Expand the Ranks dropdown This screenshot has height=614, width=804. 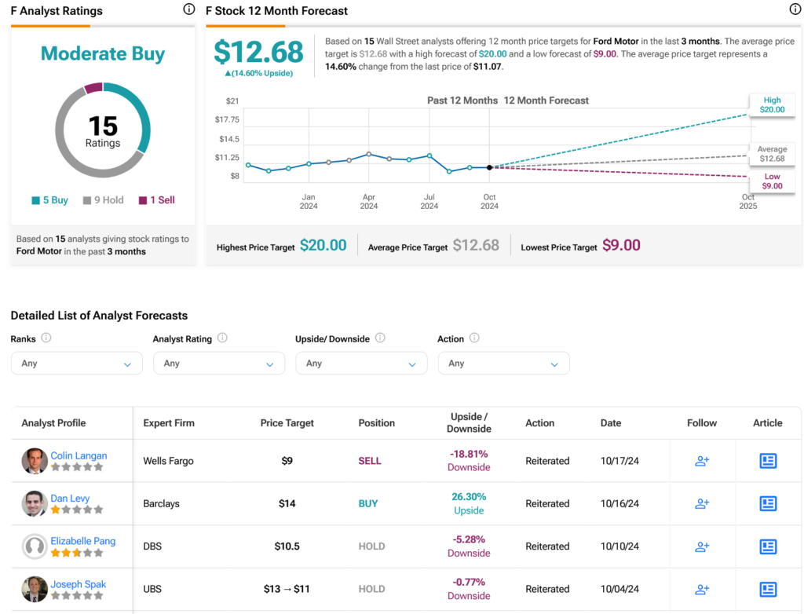point(76,364)
